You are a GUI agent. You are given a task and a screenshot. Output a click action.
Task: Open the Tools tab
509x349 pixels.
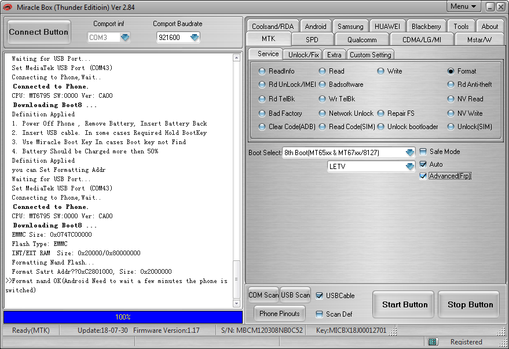pyautogui.click(x=461, y=26)
